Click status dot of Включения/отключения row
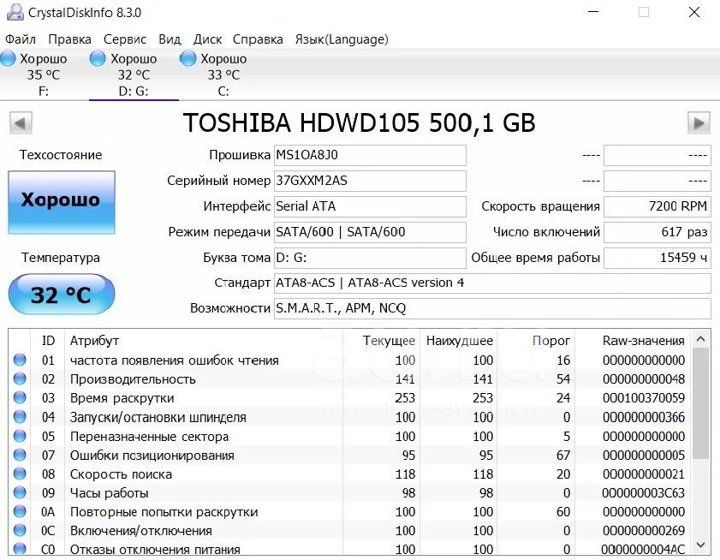Screen dimensions: 720x560 [20, 530]
